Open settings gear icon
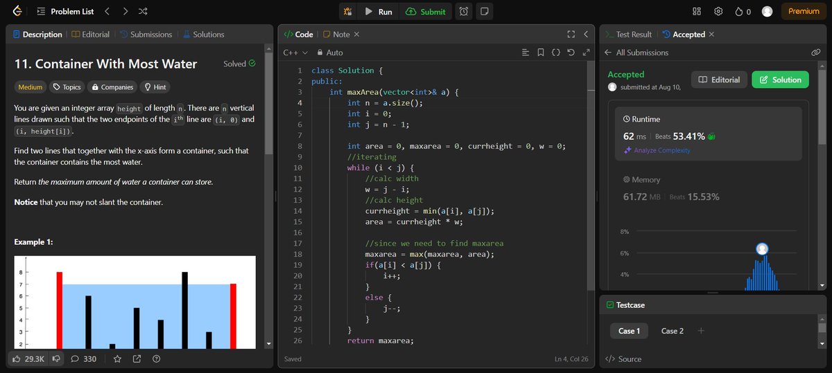Screen dimensions: 832x373 [718, 11]
